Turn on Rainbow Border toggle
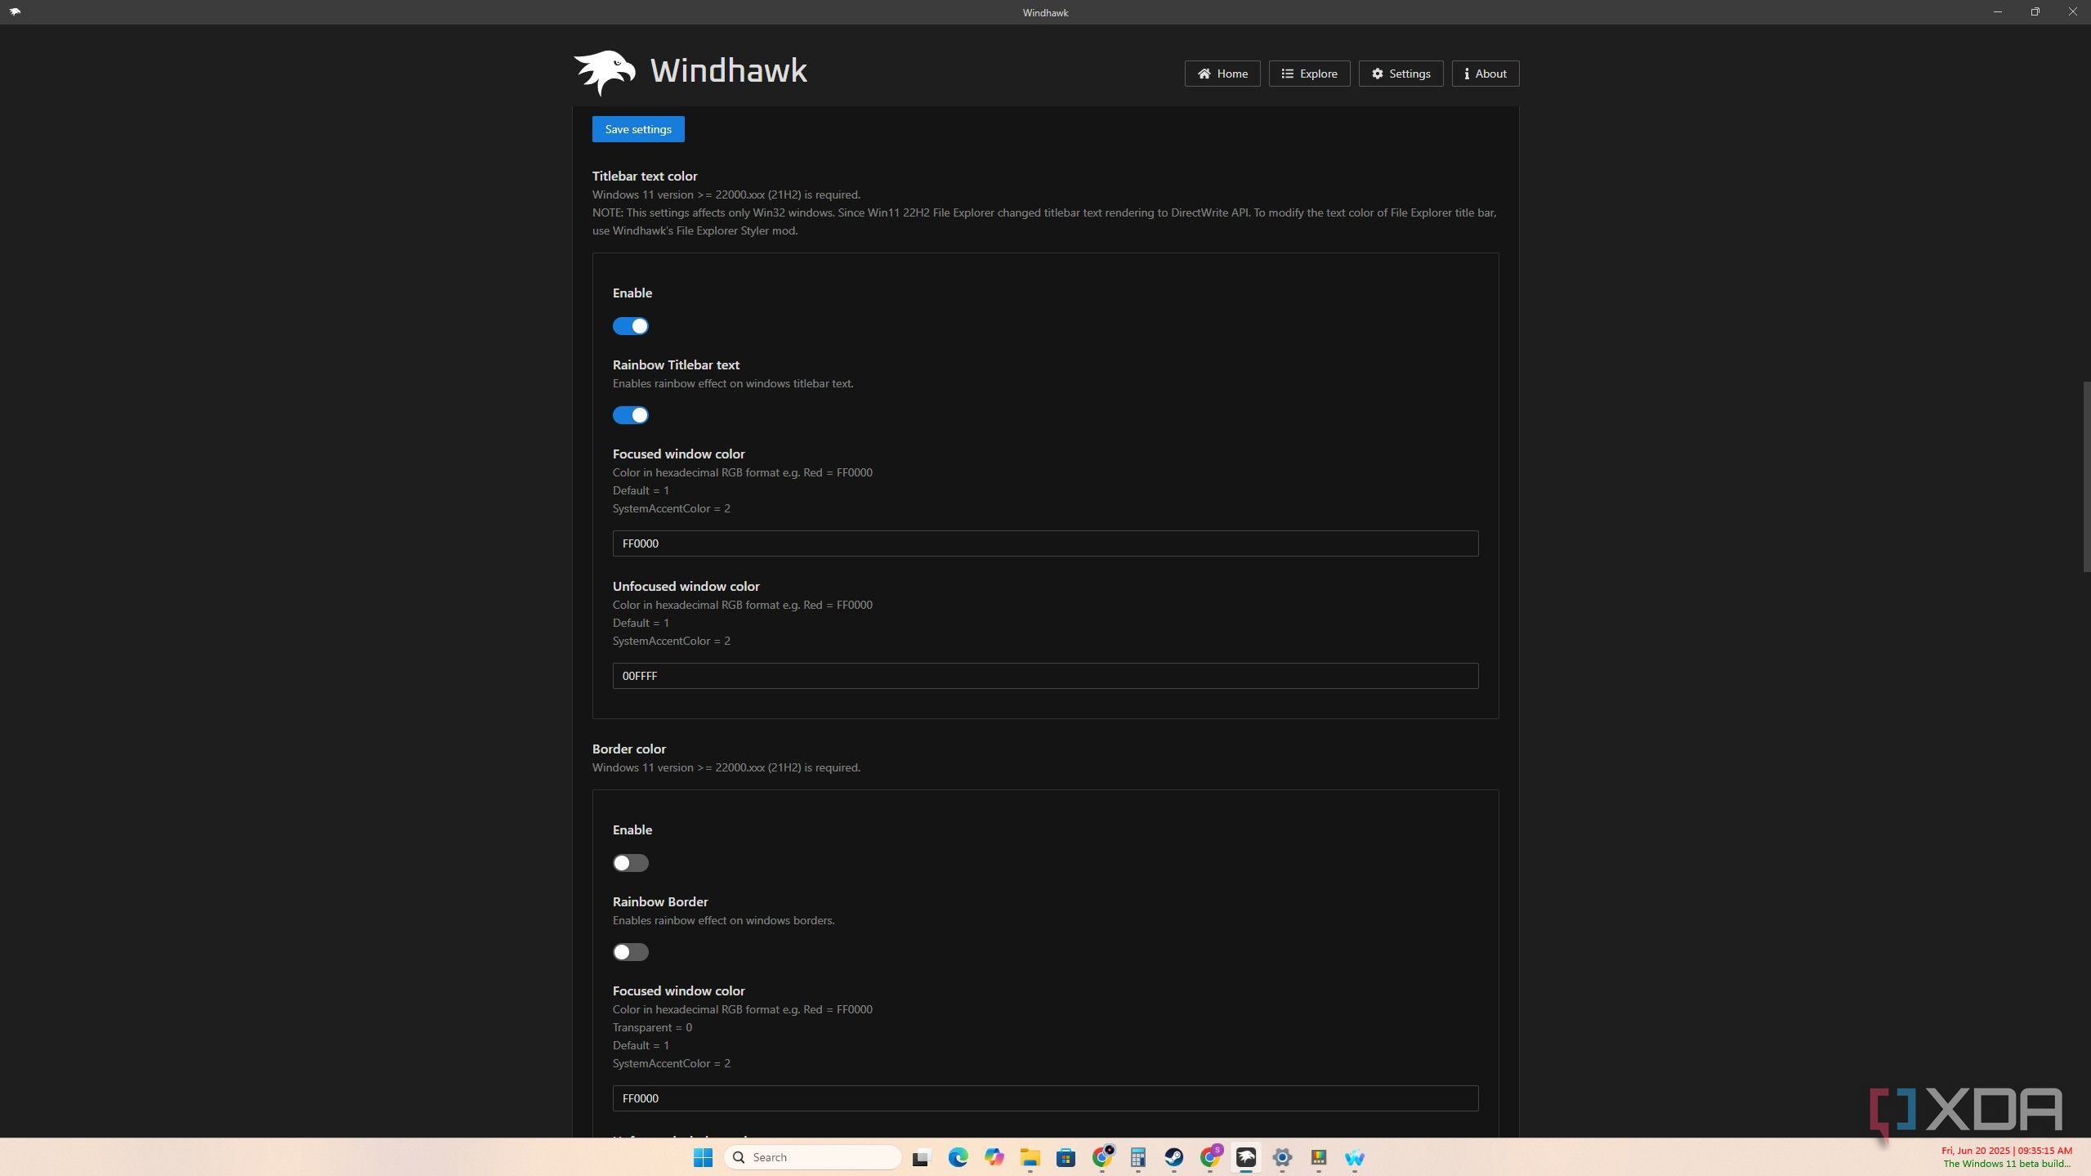 pos(630,952)
